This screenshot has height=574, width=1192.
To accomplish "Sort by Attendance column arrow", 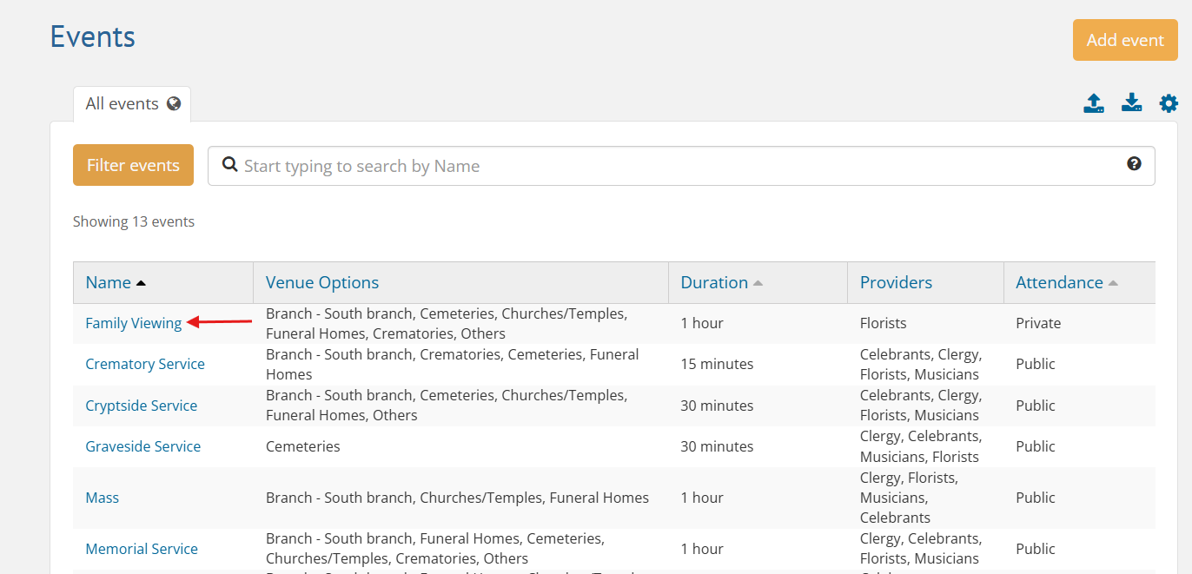I will [1113, 283].
